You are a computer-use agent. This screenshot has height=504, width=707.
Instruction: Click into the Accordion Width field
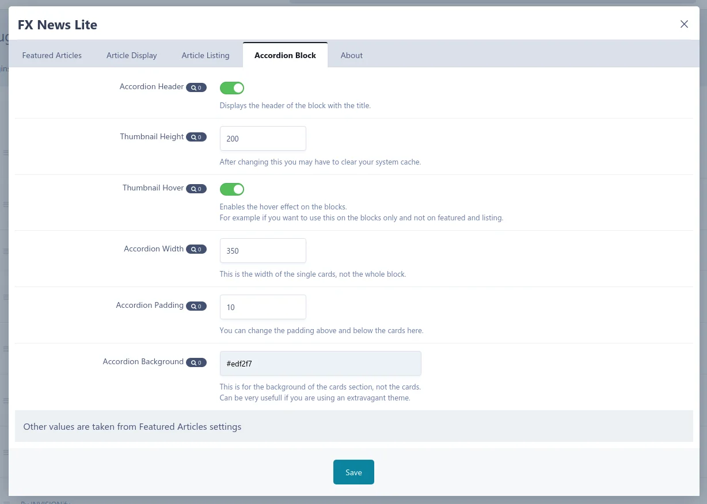point(263,251)
